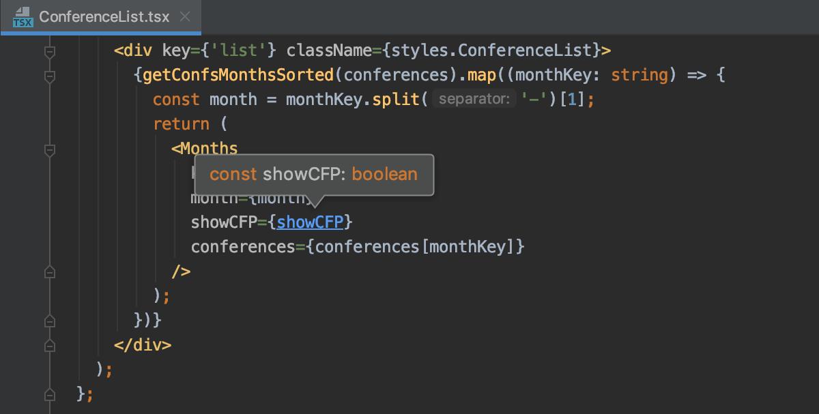Select the ConferenceList.tsx editor tab
Image resolution: width=819 pixels, height=414 pixels.
point(104,17)
